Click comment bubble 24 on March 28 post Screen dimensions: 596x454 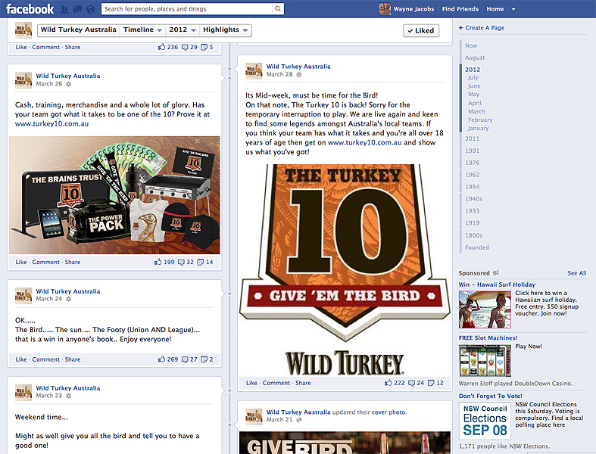(x=411, y=383)
